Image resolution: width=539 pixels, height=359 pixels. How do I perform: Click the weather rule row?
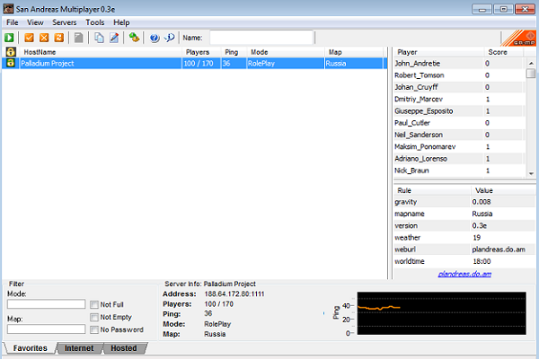pyautogui.click(x=464, y=237)
